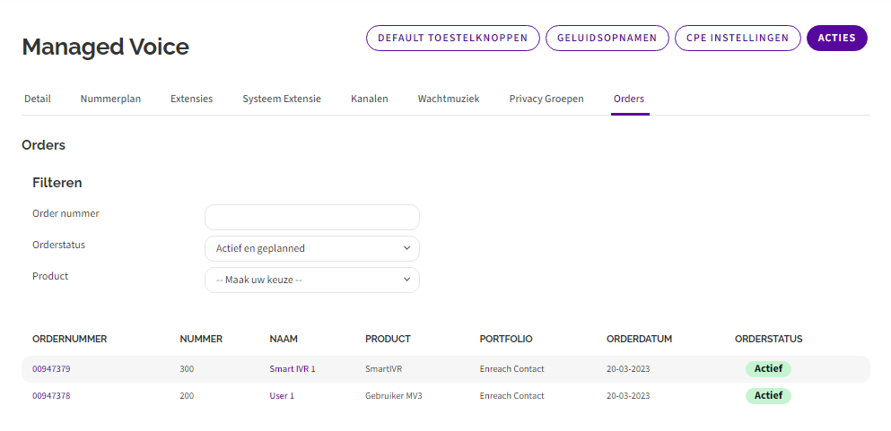Go to the Nummerplan tab
Image resolution: width=891 pixels, height=431 pixels.
[110, 99]
